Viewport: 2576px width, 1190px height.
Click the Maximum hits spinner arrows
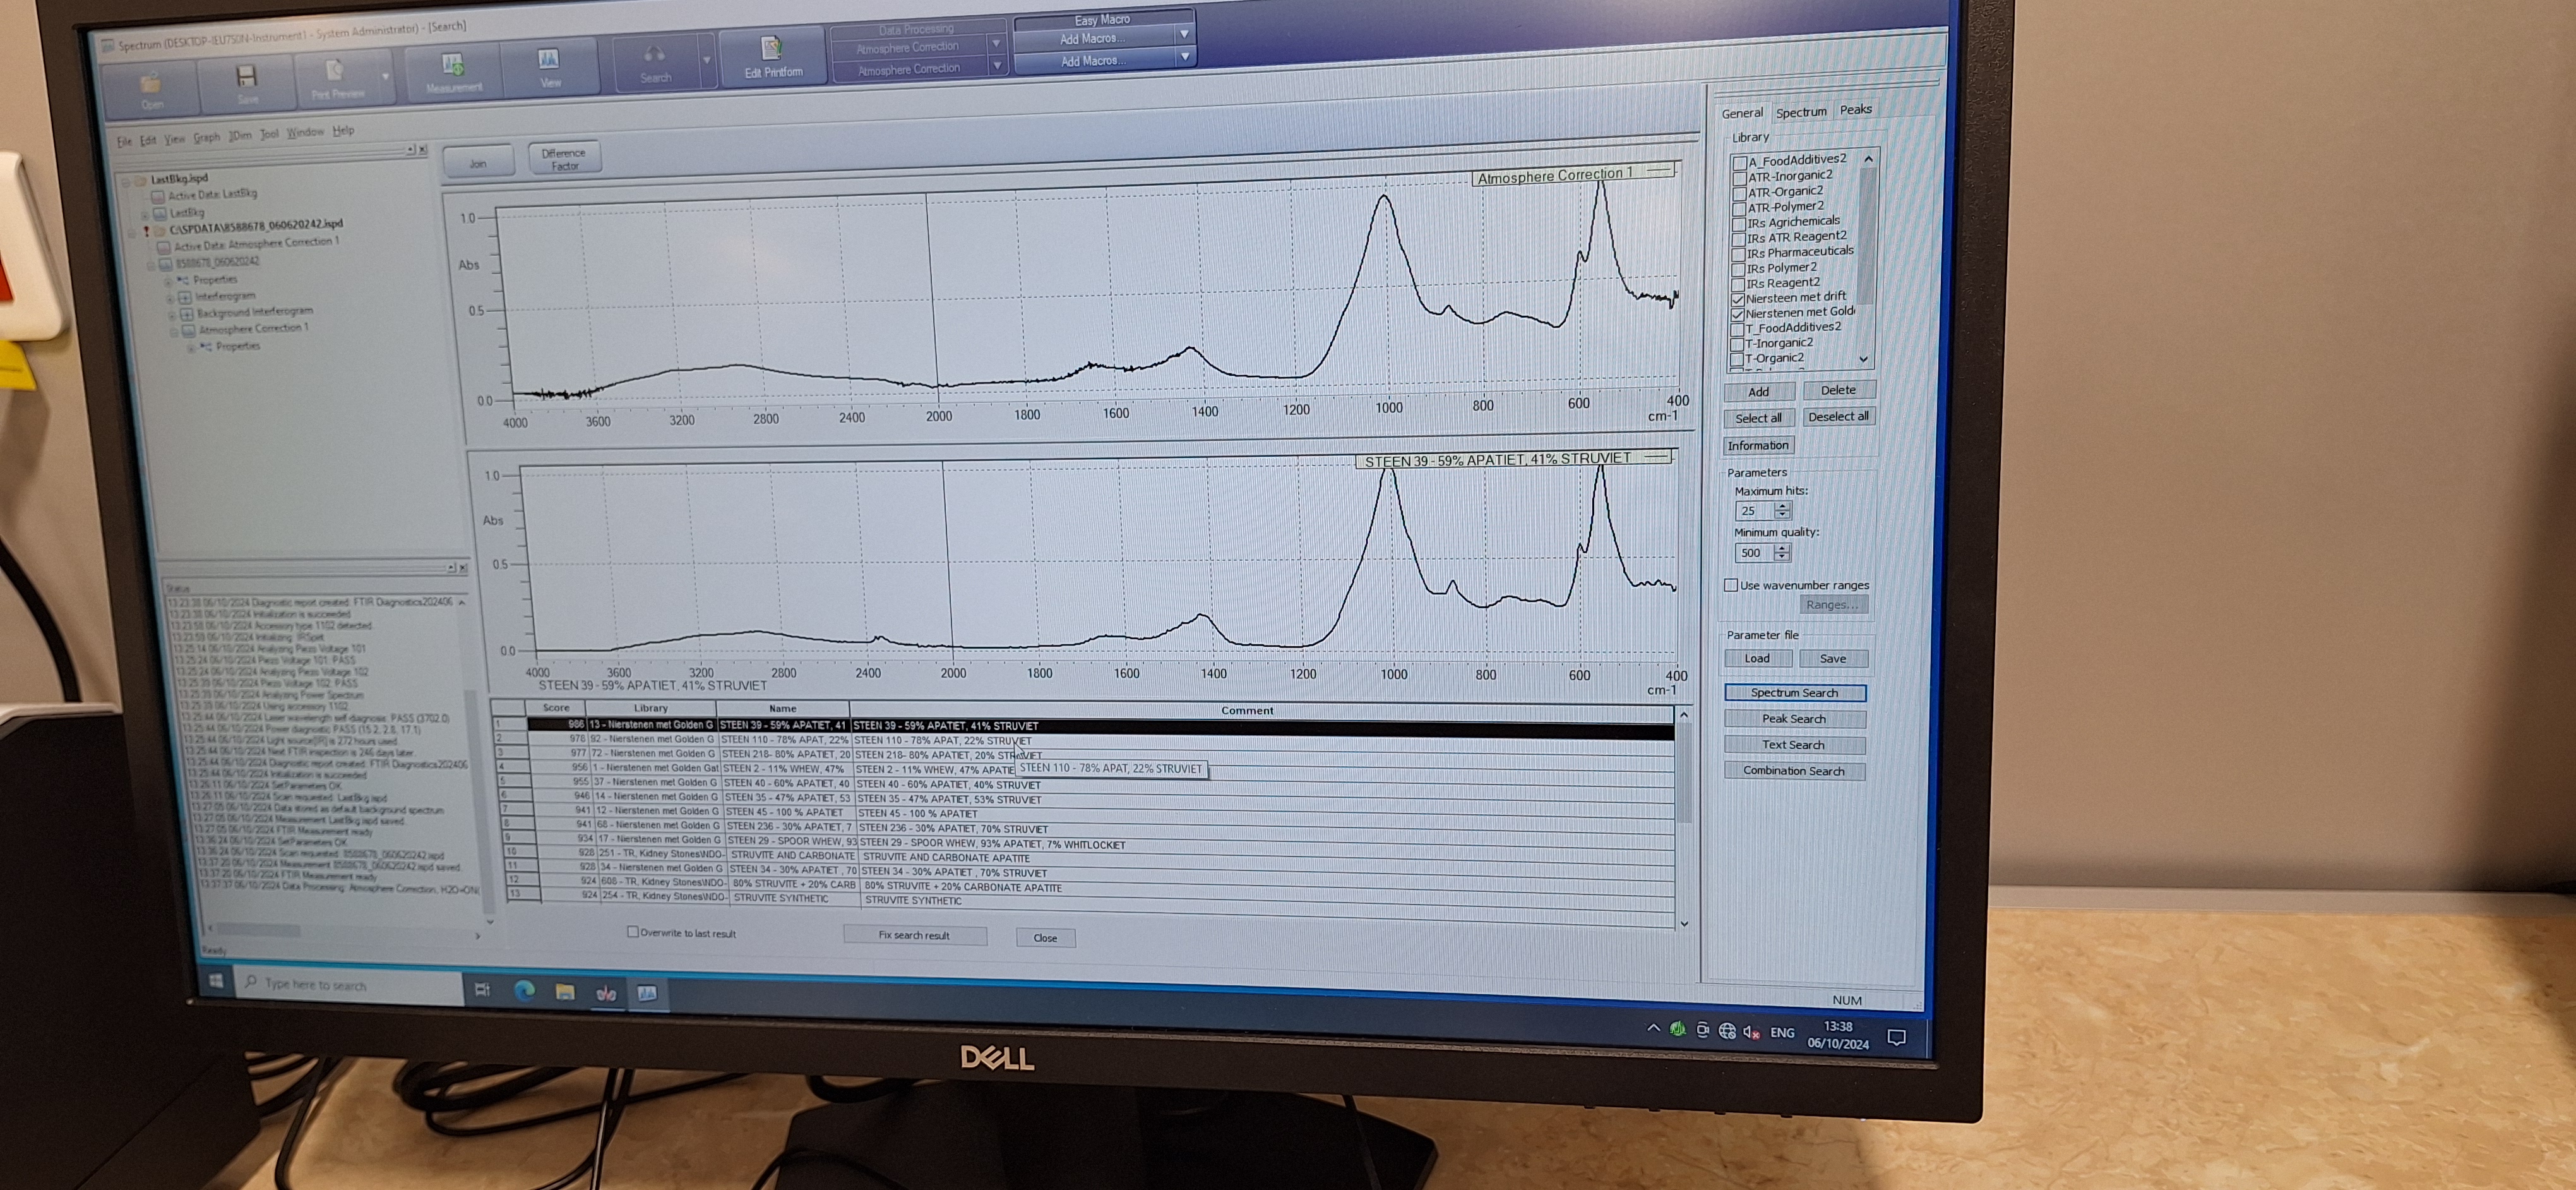1782,510
